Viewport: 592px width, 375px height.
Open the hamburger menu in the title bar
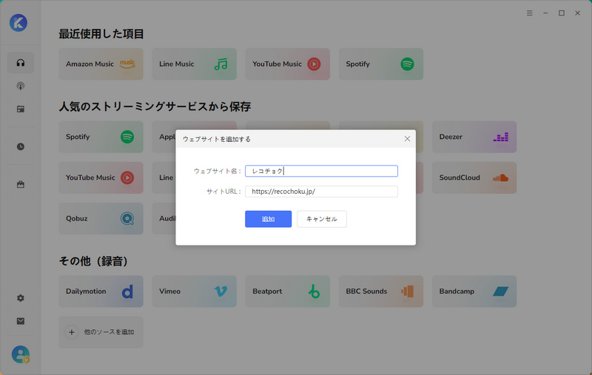(530, 13)
